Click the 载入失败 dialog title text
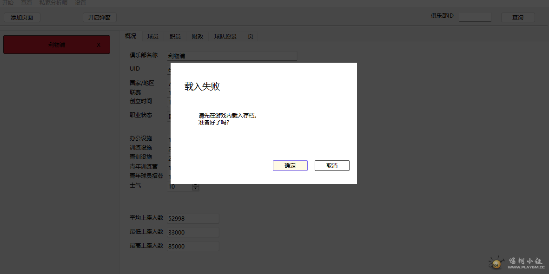 (202, 86)
